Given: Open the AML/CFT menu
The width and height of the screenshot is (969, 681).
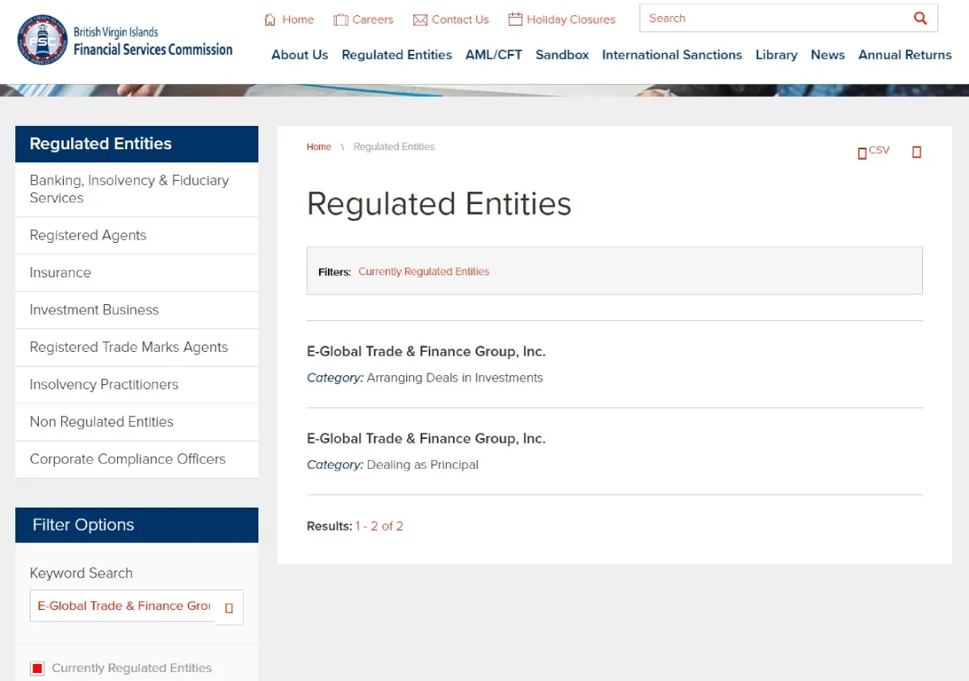Looking at the screenshot, I should click(x=493, y=55).
